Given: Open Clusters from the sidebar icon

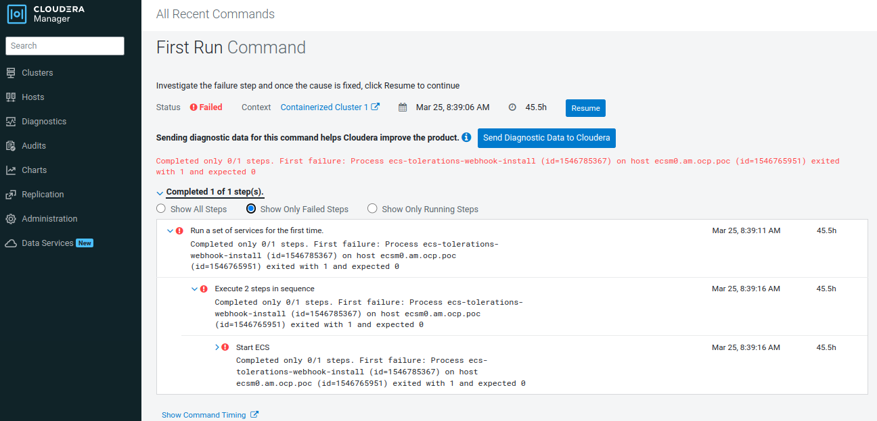Looking at the screenshot, I should pos(11,72).
